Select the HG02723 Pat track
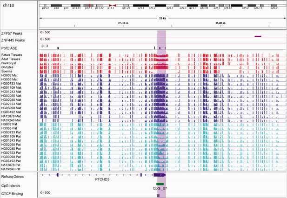287x198 pixels. 11,152
